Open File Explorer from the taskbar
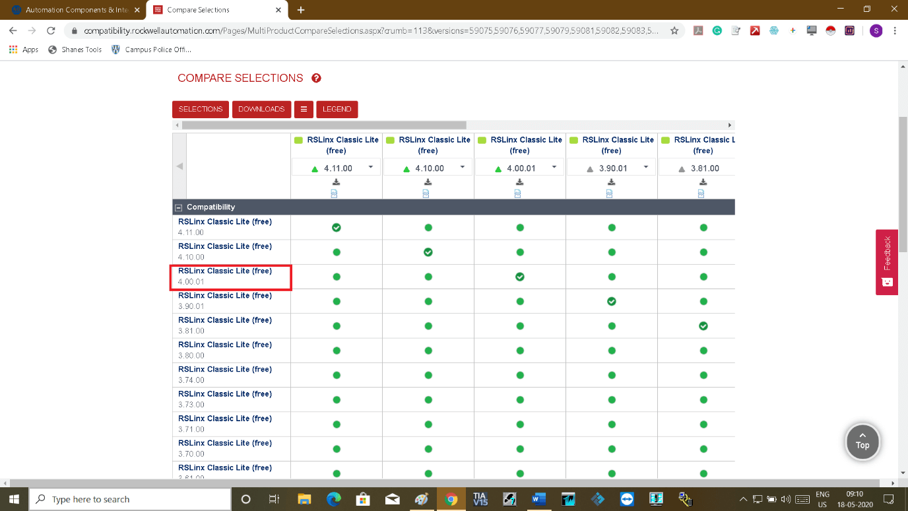 pyautogui.click(x=304, y=499)
